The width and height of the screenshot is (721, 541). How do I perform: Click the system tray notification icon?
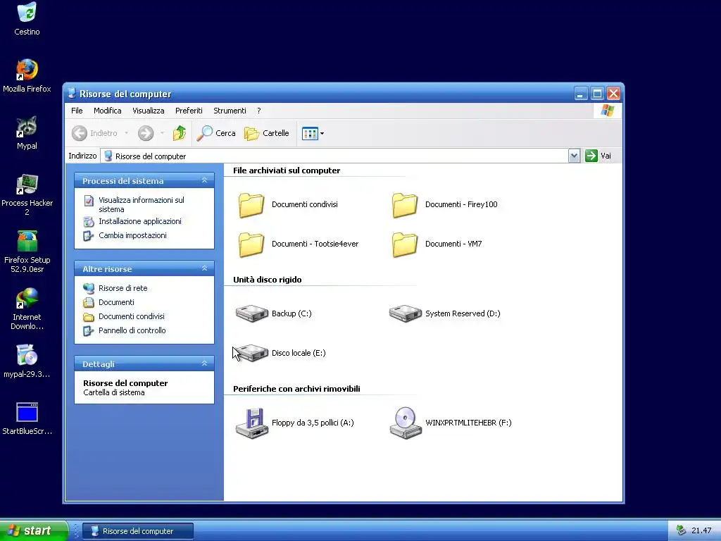(x=681, y=531)
